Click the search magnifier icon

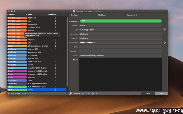[x=25, y=93]
